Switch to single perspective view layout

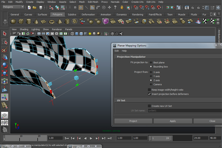[x=5, y=115]
